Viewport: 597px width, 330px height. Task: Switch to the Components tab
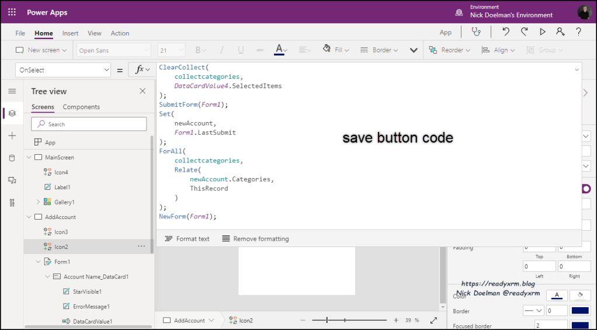pyautogui.click(x=81, y=107)
